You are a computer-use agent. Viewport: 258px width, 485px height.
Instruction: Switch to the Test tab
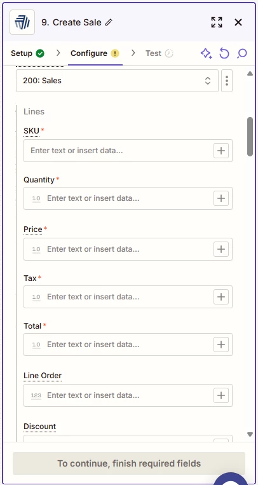(160, 53)
